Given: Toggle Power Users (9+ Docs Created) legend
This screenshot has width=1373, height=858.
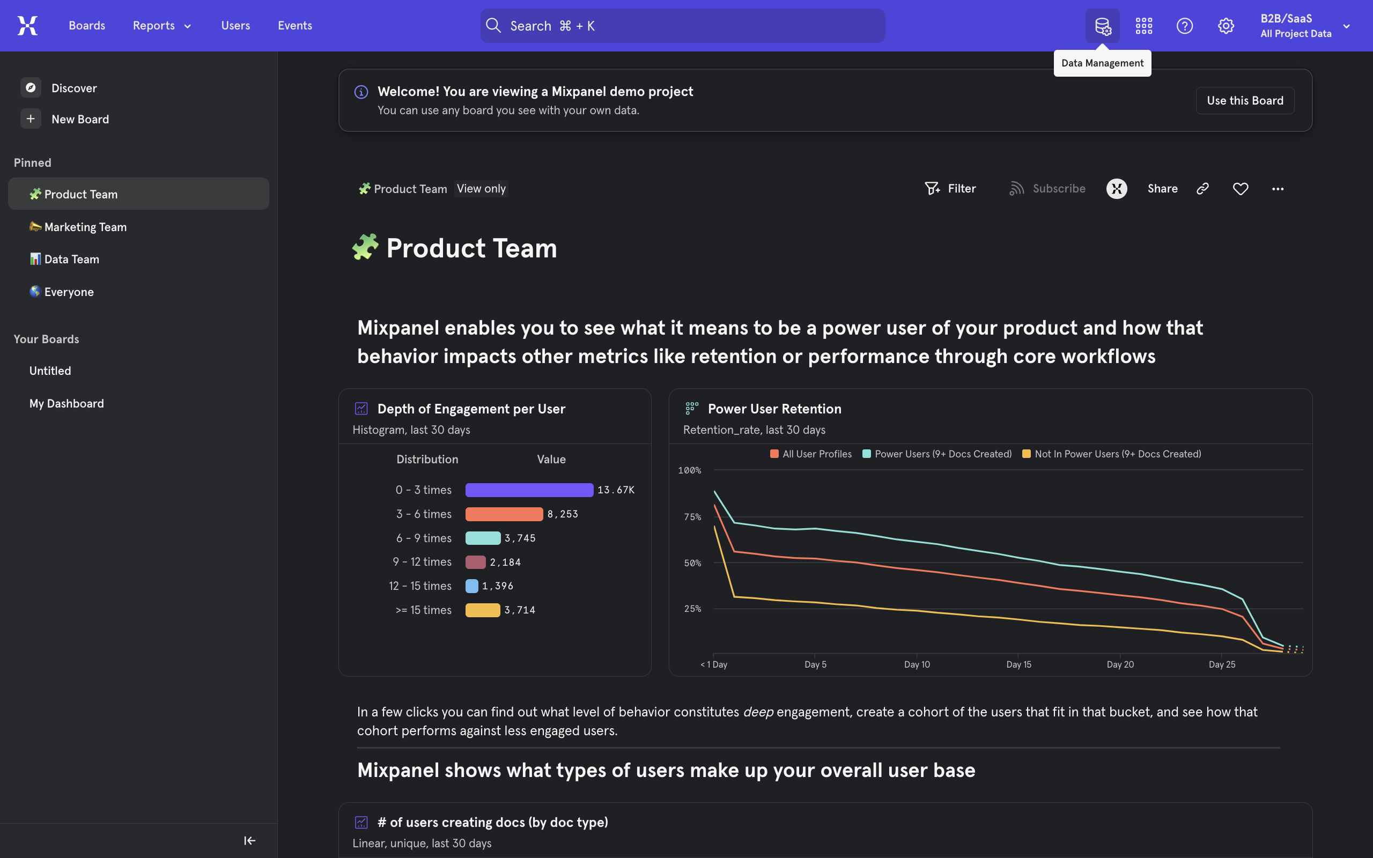Looking at the screenshot, I should click(937, 454).
